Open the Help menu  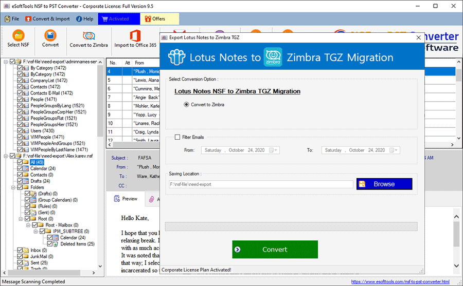coord(85,19)
